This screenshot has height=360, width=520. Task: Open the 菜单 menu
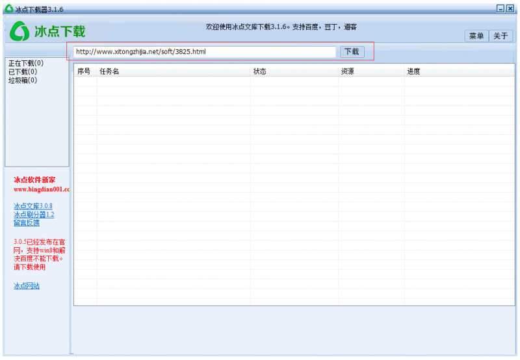(476, 36)
